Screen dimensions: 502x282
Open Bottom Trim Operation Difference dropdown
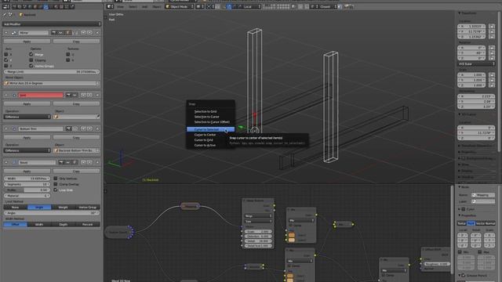[x=27, y=150]
